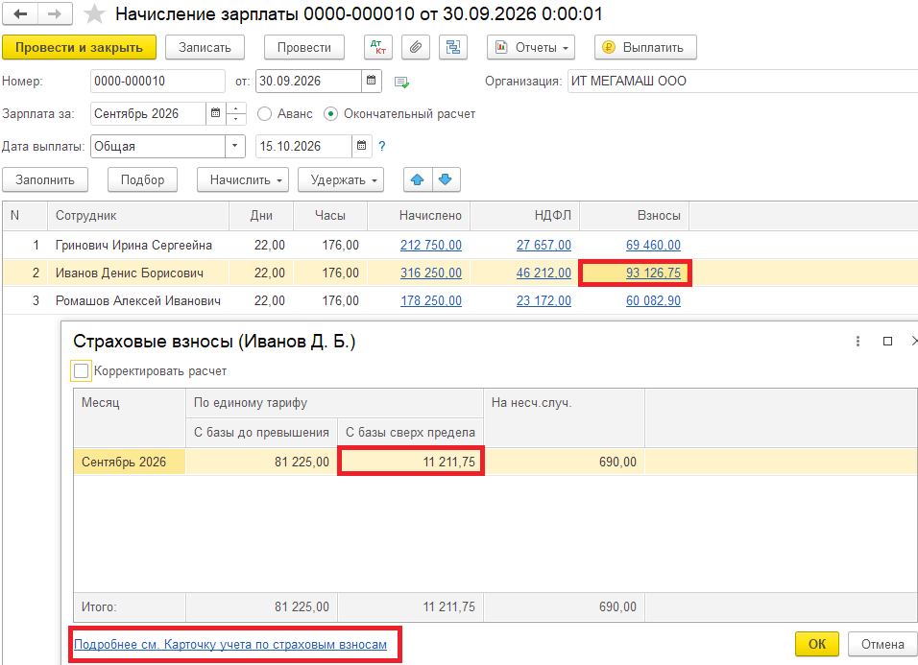Open the Удержать dropdown menu

coord(340,179)
